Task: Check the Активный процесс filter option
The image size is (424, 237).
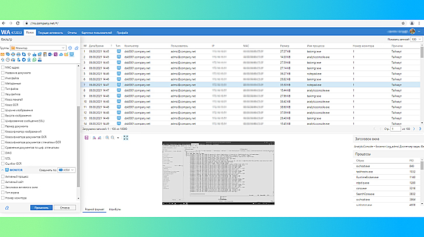Action: tap(2, 175)
